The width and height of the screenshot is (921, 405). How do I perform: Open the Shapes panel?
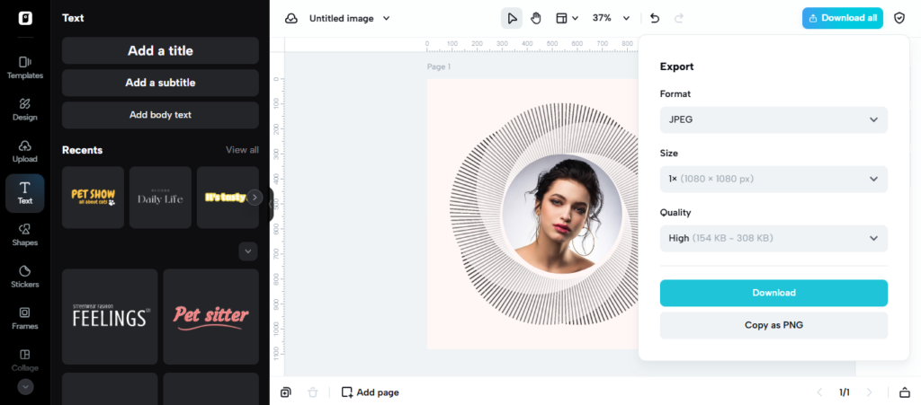click(x=25, y=234)
